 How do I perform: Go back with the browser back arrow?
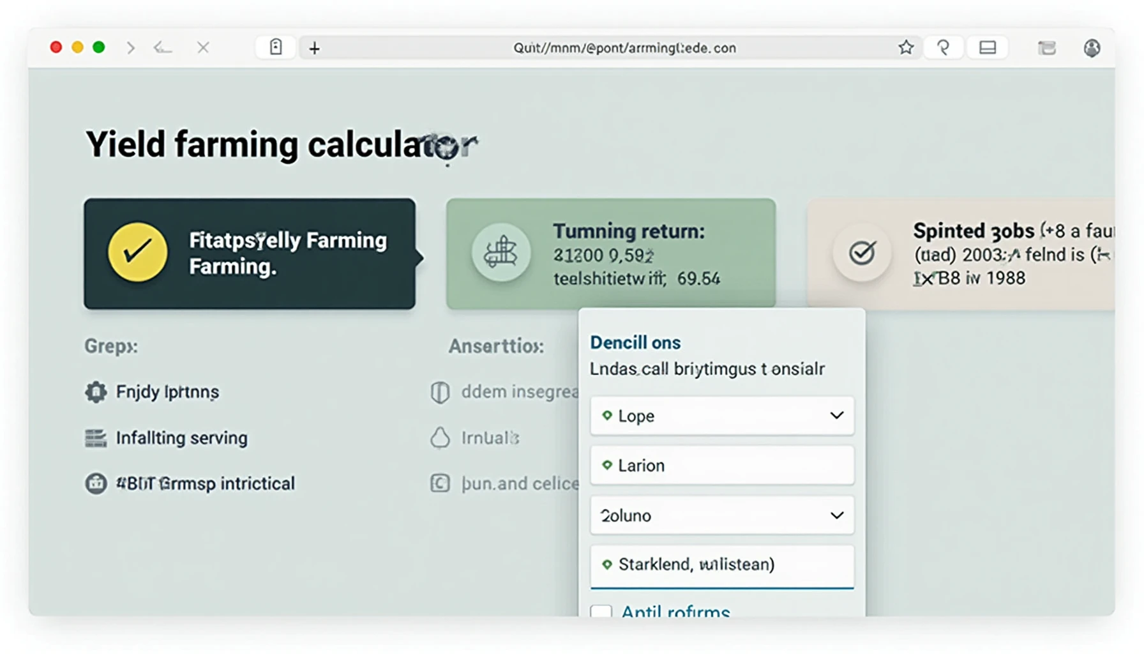click(x=163, y=48)
